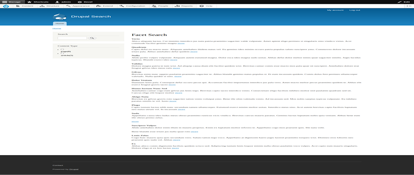Check the article content type checkbox

click(x=62, y=53)
